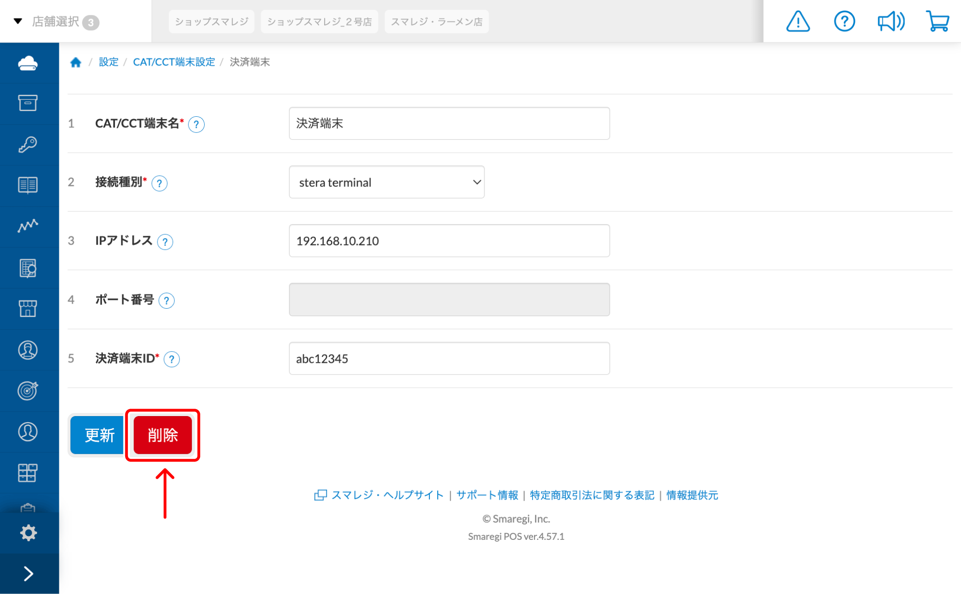
Task: Expand the sidebar with bottom chevron arrow
Action: pos(28,573)
